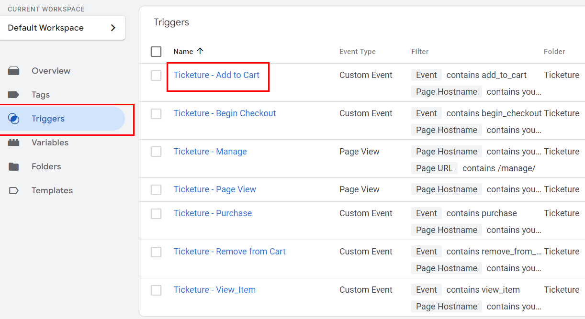
Task: Expand the Default Workspace chevron
Action: coord(113,28)
